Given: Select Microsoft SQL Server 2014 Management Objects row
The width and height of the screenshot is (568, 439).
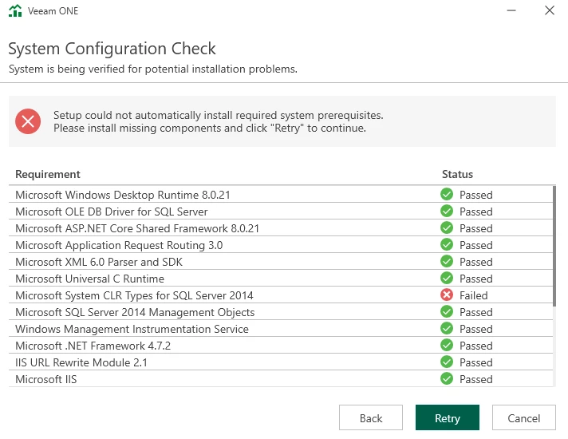Looking at the screenshot, I should pos(135,312).
